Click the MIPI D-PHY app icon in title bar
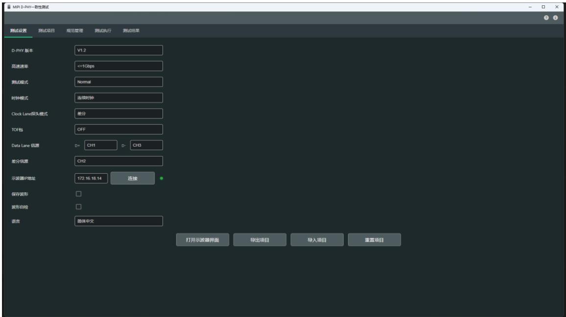This screenshot has height=317, width=566. (x=9, y=7)
